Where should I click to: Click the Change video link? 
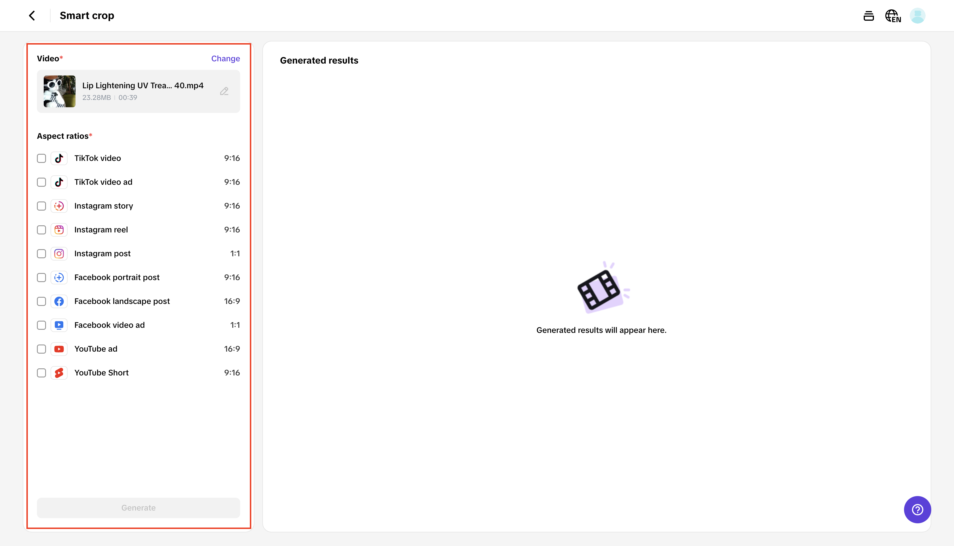225,58
